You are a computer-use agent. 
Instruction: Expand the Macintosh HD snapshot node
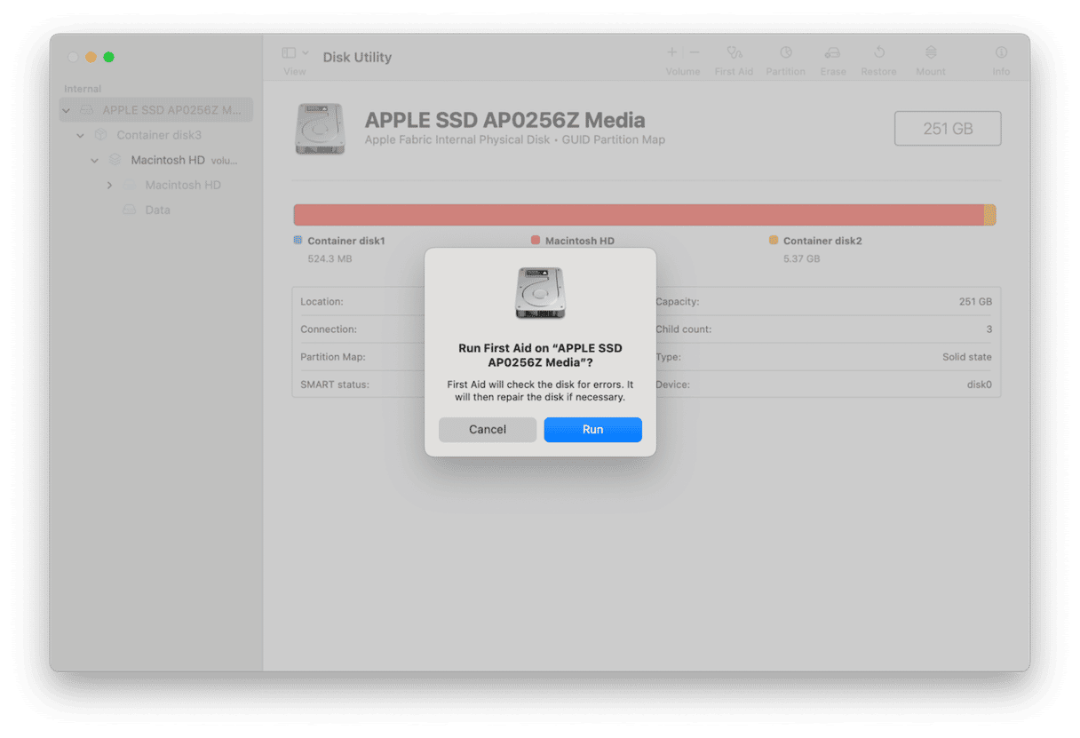[x=109, y=185]
